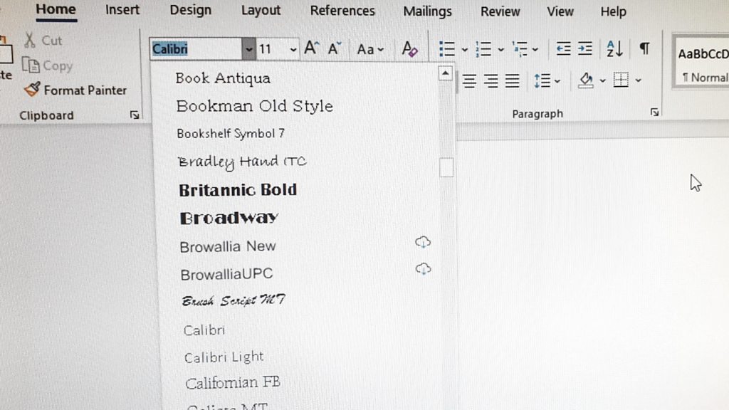Screen dimensions: 729x410
Task: Click the Decrease Font Size icon
Action: click(x=335, y=48)
